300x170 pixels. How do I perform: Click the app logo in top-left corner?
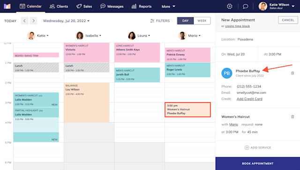click(7, 6)
